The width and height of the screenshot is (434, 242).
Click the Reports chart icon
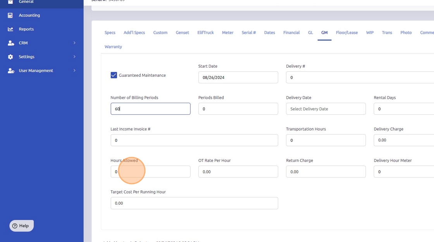10,29
